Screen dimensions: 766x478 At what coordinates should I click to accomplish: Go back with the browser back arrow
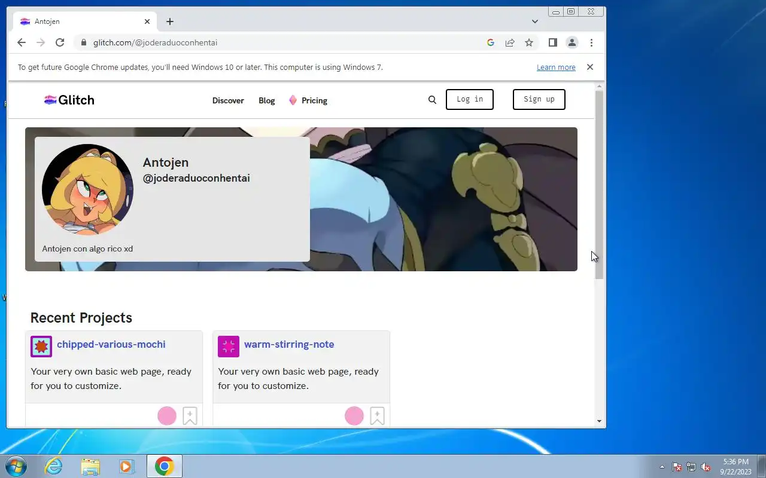pos(22,42)
